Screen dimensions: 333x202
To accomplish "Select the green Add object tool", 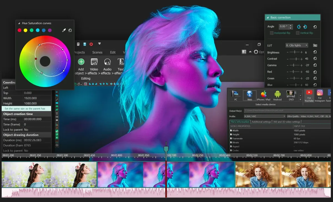I will pos(81,62).
